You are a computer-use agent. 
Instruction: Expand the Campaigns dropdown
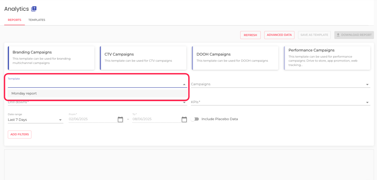tap(367, 85)
